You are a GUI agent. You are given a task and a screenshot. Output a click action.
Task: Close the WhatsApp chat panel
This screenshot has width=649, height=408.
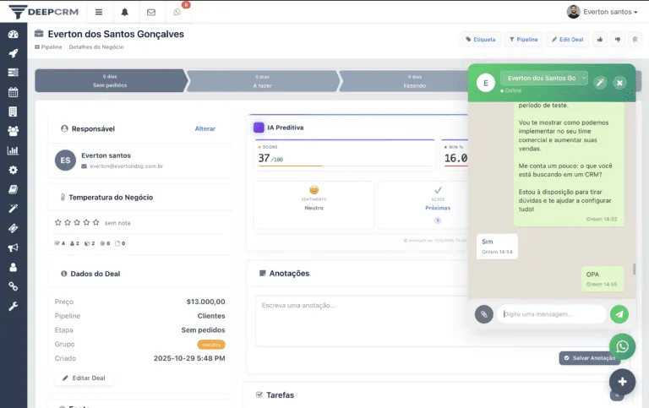tap(619, 83)
